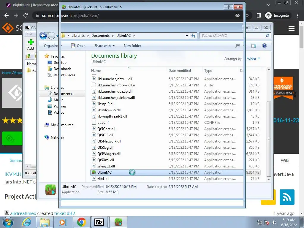Viewport: 304px width, 228px height.
Task: Click the file list scroll up arrow
Action: pos(269,69)
